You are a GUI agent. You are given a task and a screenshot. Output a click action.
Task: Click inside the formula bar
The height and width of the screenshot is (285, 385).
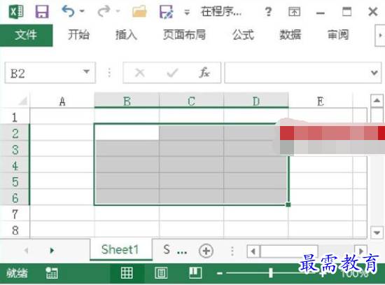296,73
